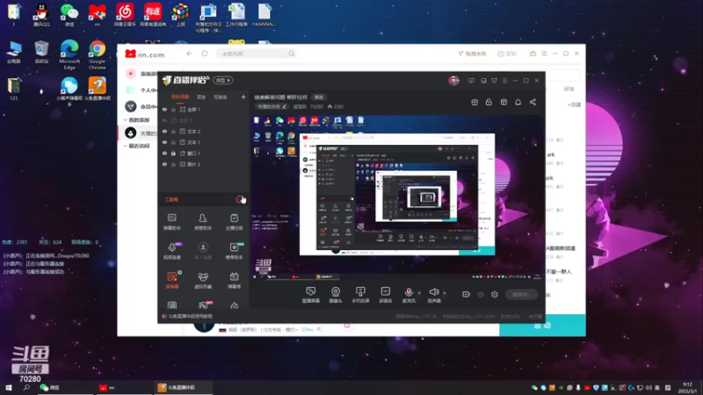Screen dimensions: 703x395
Task: Open the 视频连麦 tool
Action: point(172,251)
